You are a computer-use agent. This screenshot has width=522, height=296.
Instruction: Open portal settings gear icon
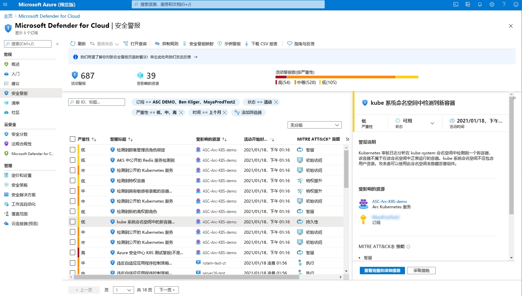(x=492, y=4)
